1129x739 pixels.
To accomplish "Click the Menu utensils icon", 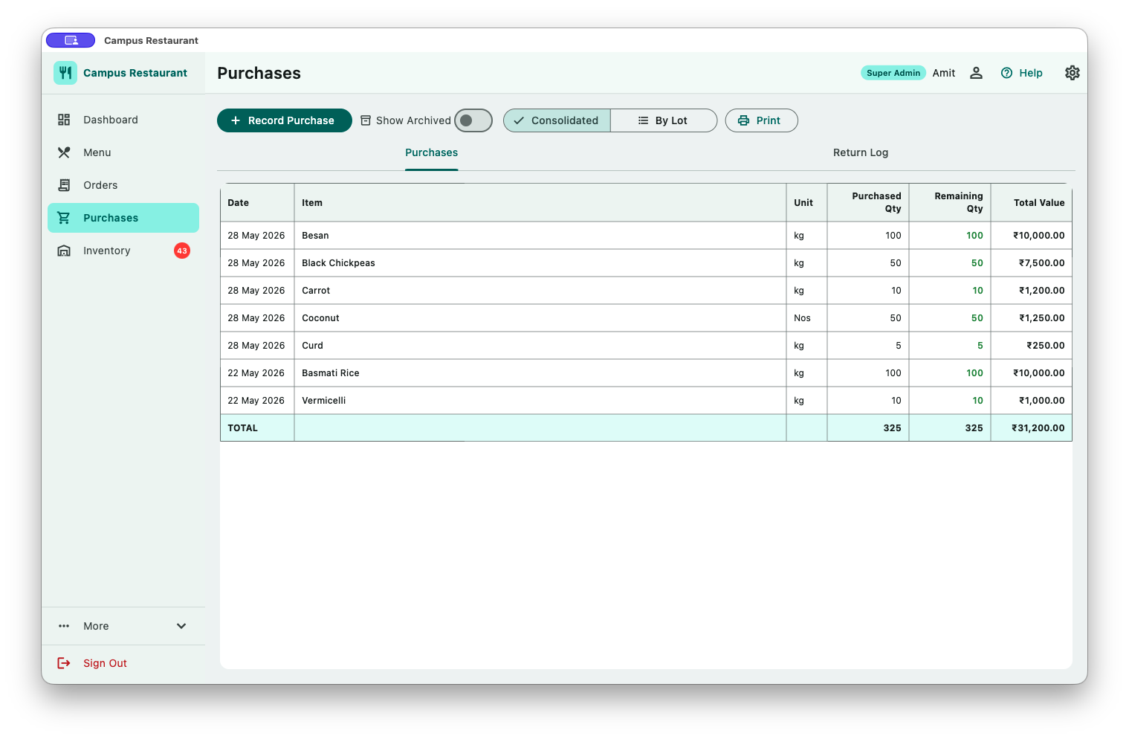I will (x=64, y=152).
